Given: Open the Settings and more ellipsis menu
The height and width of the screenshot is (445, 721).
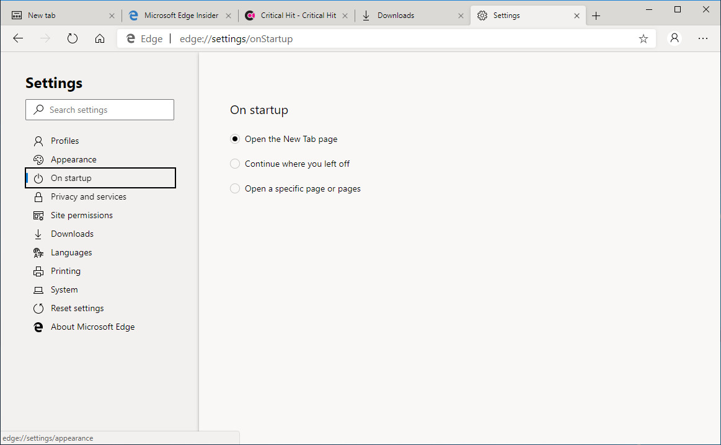Looking at the screenshot, I should tap(703, 38).
